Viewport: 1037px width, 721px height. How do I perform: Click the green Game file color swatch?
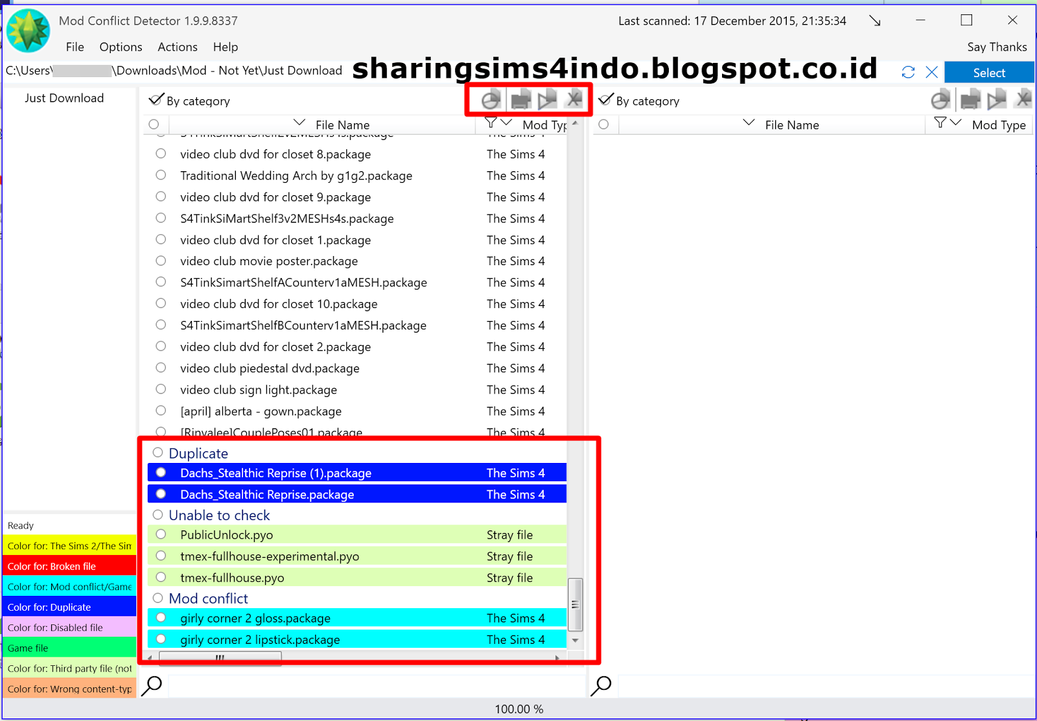[69, 648]
